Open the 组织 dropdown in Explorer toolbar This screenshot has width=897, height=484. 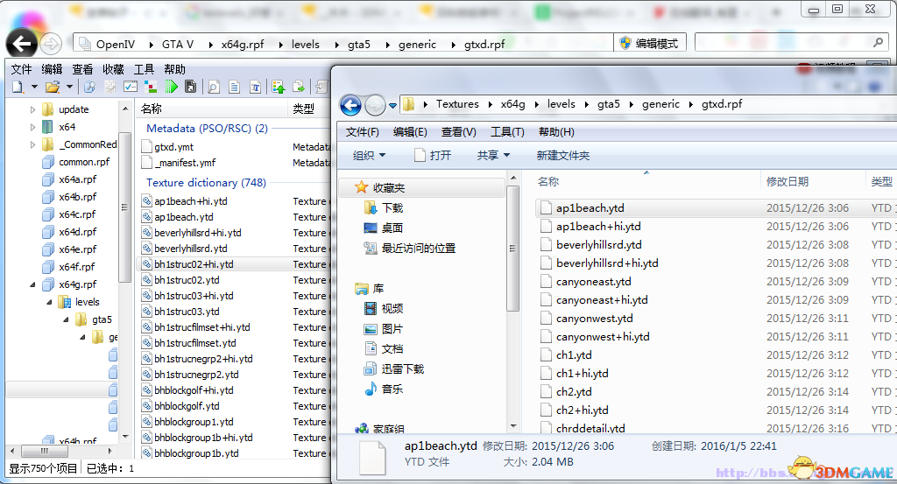click(x=369, y=156)
